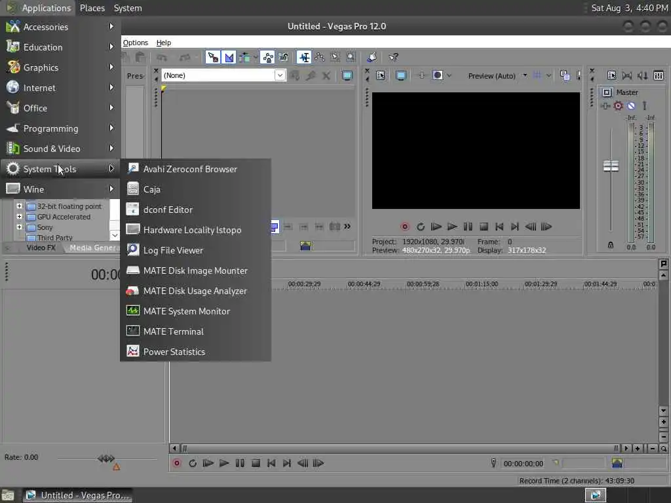671x503 pixels.
Task: Expand Overlays grid dropdown arrow
Action: pos(548,76)
